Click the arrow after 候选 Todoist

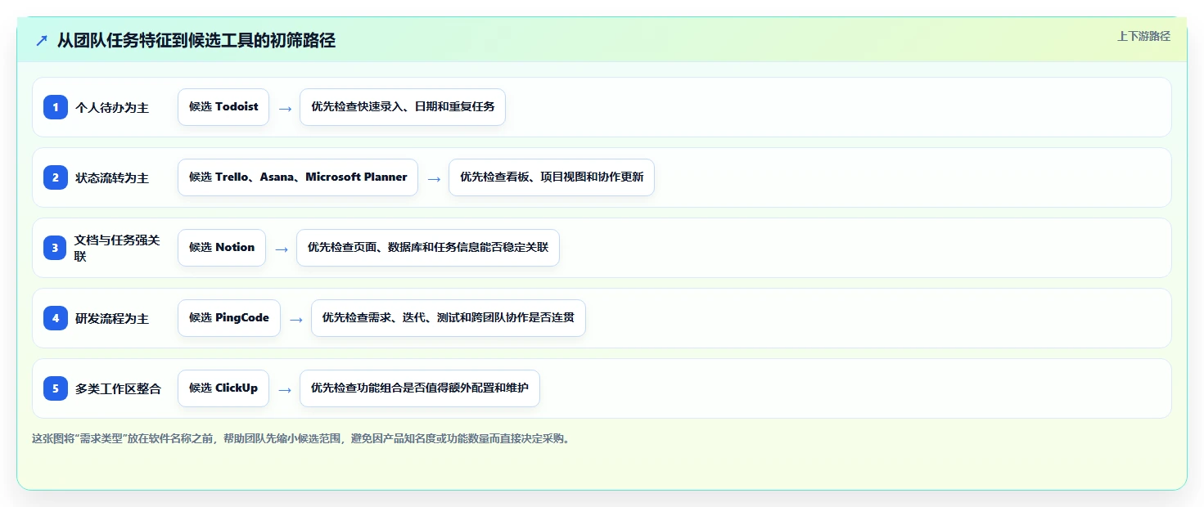285,108
